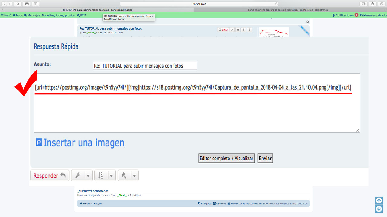Click the Enviar submit button

pos(265,158)
